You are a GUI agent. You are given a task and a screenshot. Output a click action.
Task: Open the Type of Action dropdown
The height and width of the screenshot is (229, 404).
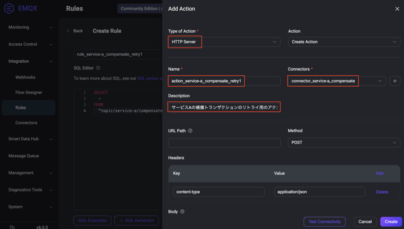224,42
